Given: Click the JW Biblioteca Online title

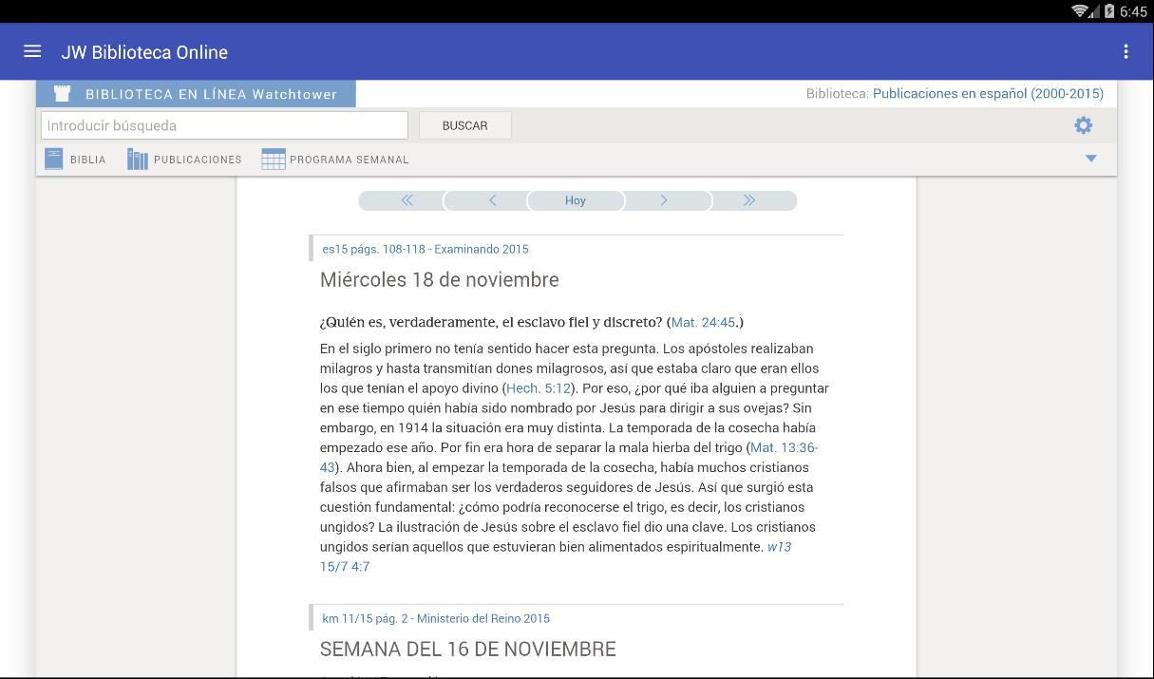Looking at the screenshot, I should [x=144, y=52].
